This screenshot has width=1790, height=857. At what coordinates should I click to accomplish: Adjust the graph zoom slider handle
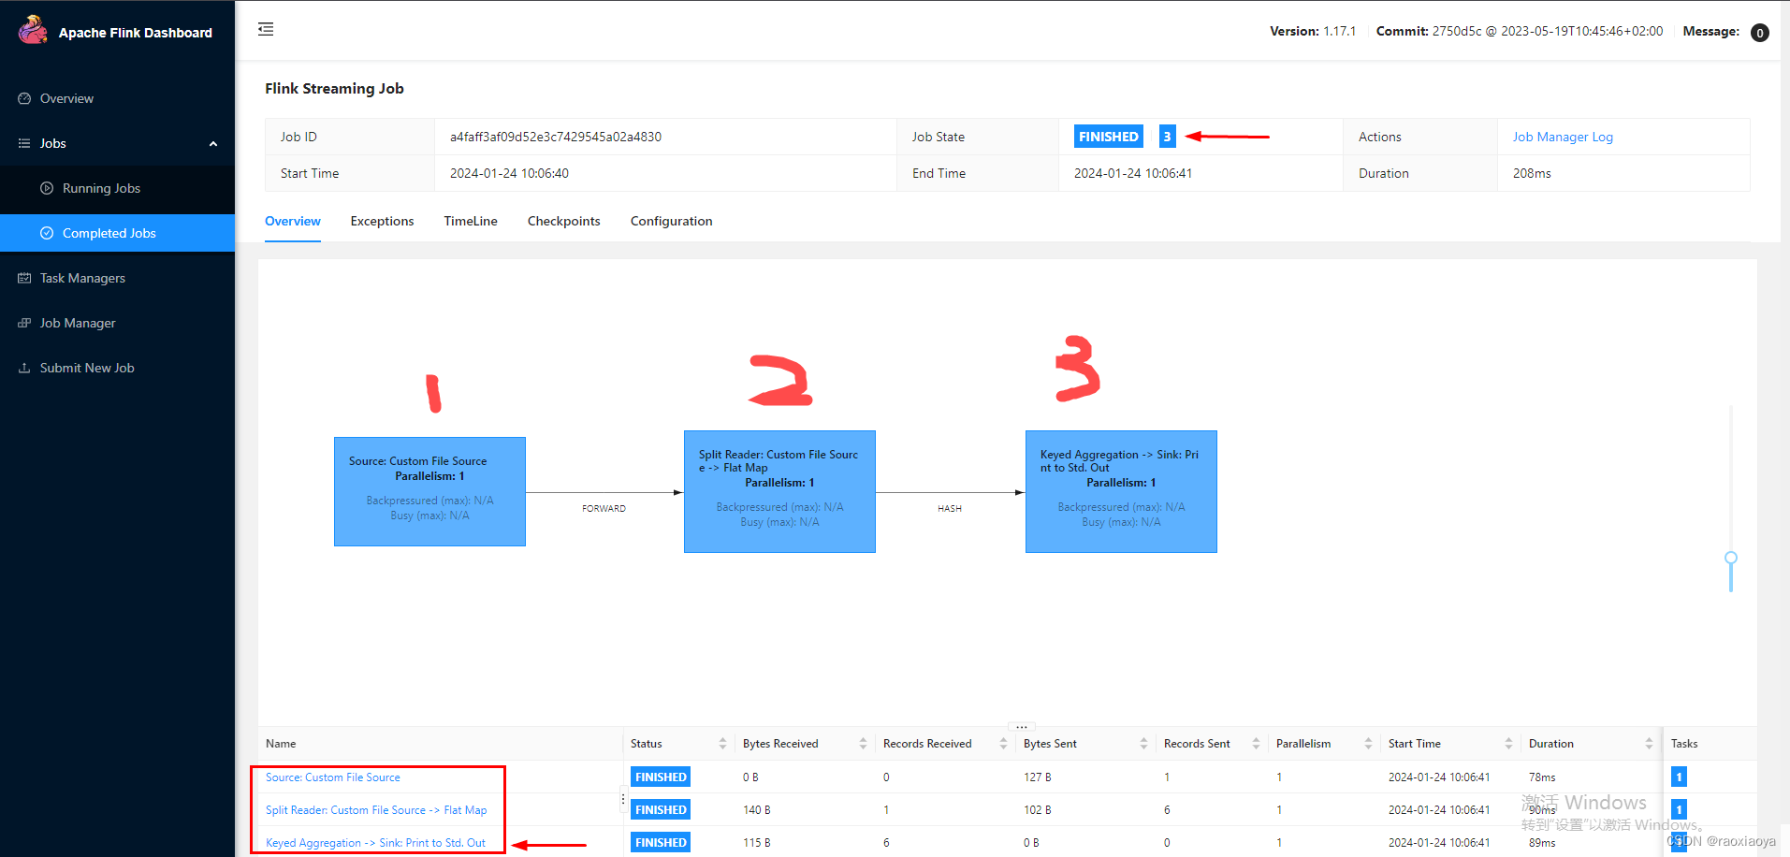pos(1731,558)
